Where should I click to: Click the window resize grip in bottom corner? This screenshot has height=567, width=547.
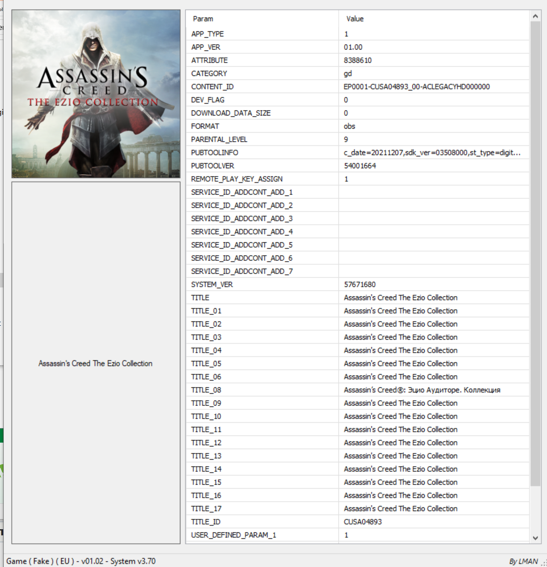pos(543,563)
